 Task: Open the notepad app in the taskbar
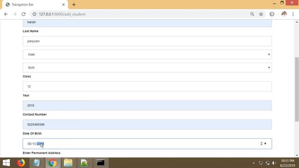point(36,163)
